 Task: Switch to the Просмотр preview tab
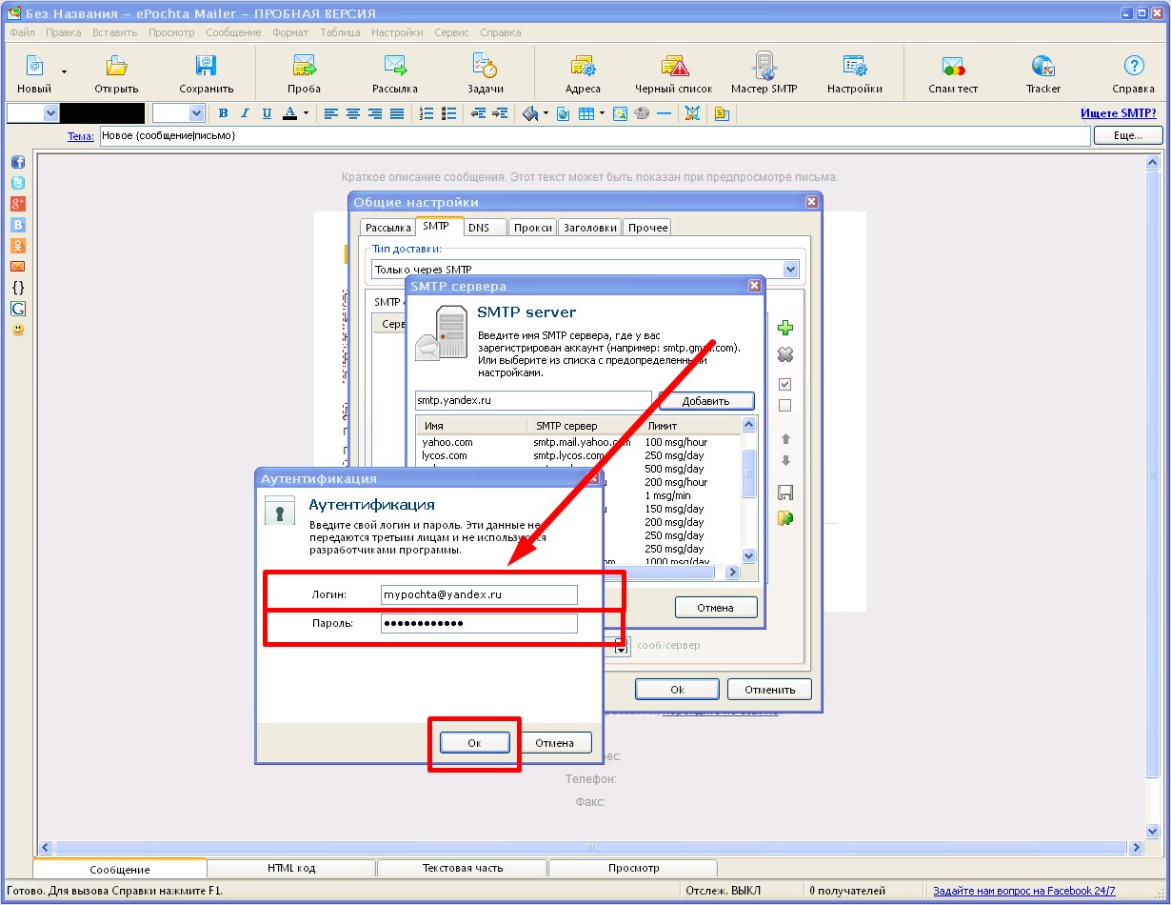[633, 868]
